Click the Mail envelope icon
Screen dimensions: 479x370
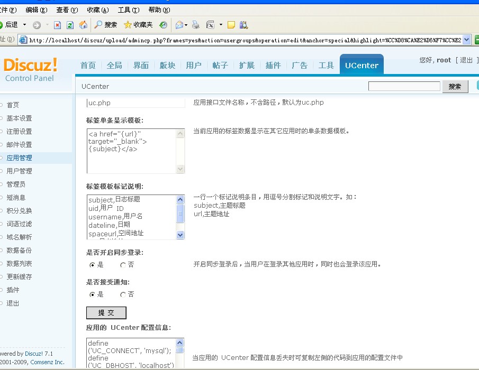coord(179,25)
